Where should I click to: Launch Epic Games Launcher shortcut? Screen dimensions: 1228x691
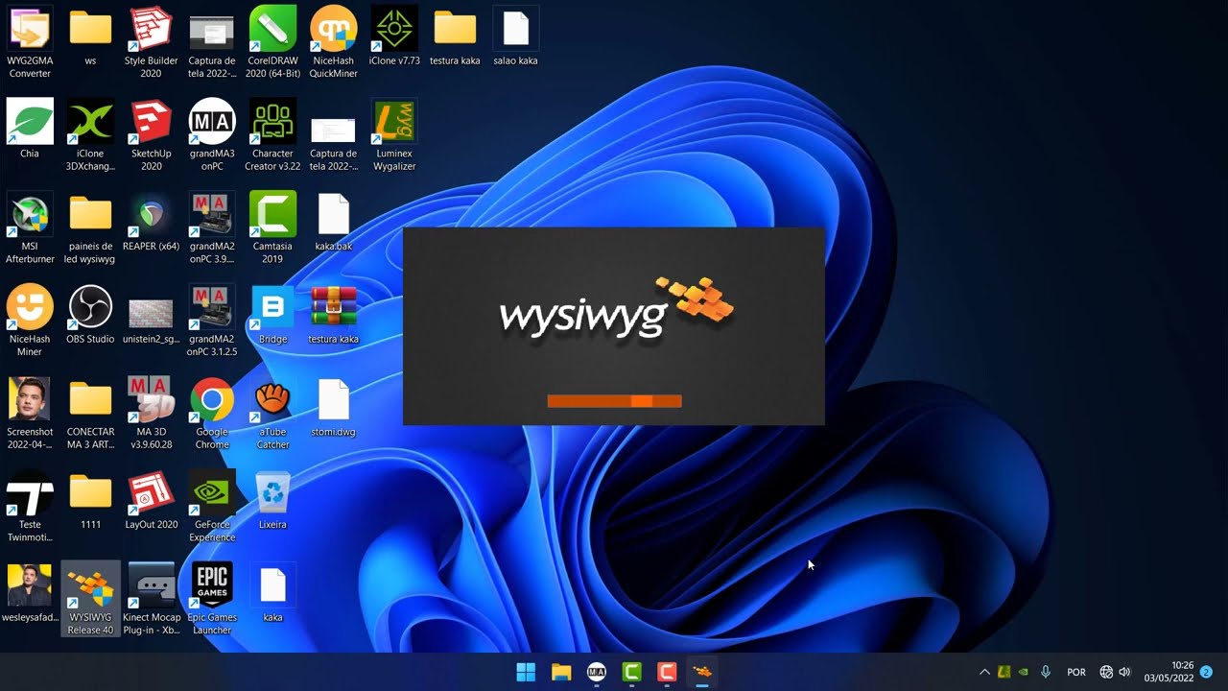click(212, 600)
